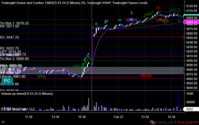
Task: Select the cyan count number 11
Action: (x=119, y=20)
